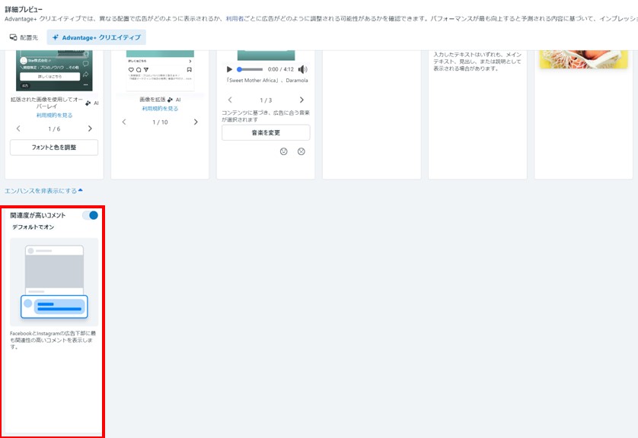
Task: Select the Advantage+ クリエイティブ tab
Action: pyautogui.click(x=97, y=37)
